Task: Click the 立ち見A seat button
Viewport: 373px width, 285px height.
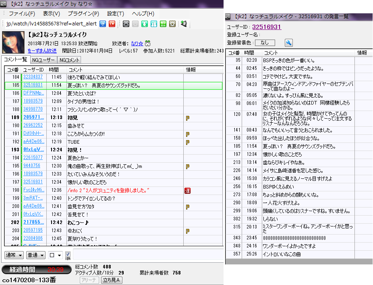Action: tap(112, 280)
